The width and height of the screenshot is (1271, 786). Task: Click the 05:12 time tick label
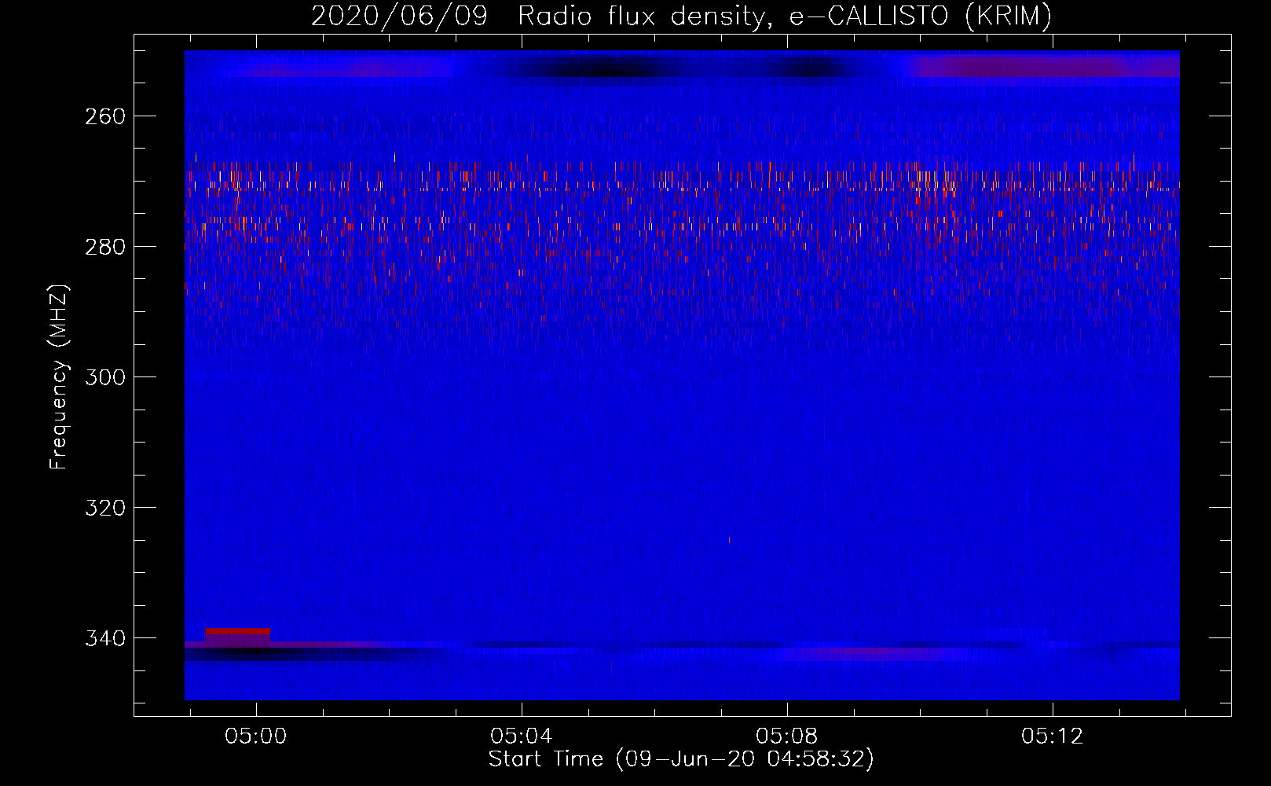tap(1053, 736)
